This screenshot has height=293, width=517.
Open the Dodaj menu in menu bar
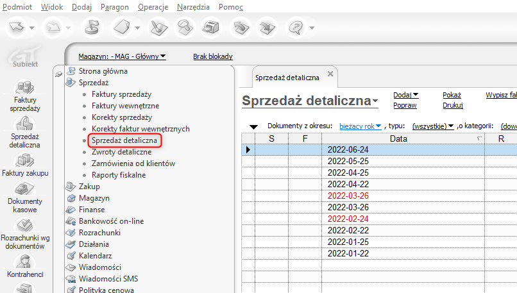point(81,7)
